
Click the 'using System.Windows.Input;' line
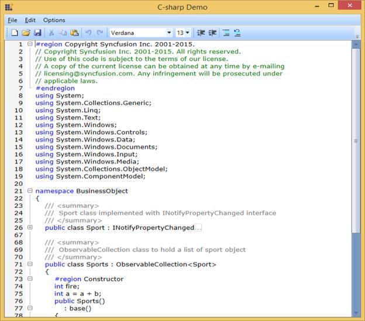coord(87,154)
